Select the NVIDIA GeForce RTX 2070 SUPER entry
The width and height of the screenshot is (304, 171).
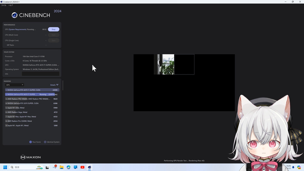tap(32, 103)
